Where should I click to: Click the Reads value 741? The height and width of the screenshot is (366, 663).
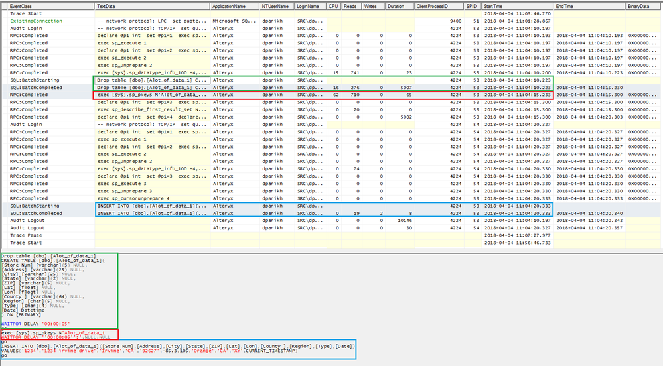pos(355,73)
